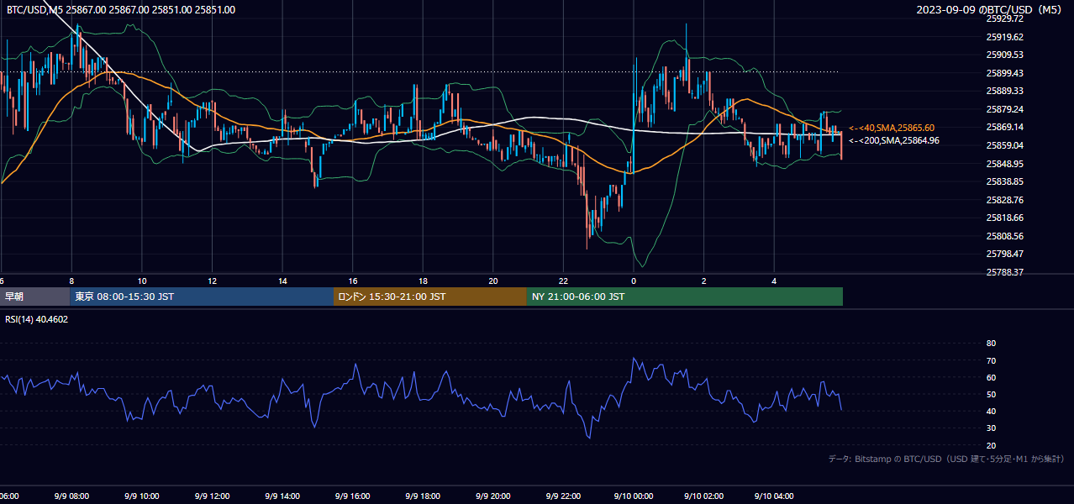Click price axis label 25879.24
The height and width of the screenshot is (504, 1074).
(x=1004, y=109)
